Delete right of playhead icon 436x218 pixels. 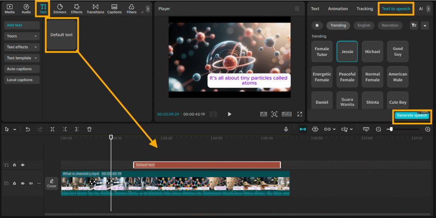tap(77, 129)
